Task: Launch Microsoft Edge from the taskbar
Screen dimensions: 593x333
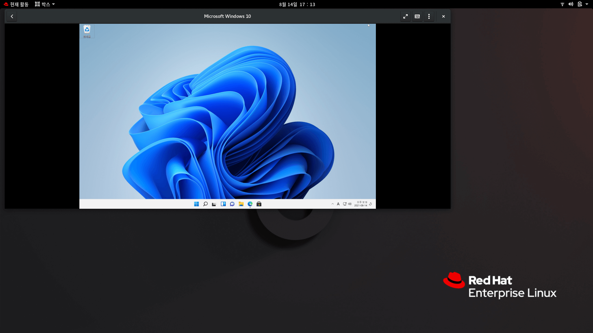Action: point(250,204)
